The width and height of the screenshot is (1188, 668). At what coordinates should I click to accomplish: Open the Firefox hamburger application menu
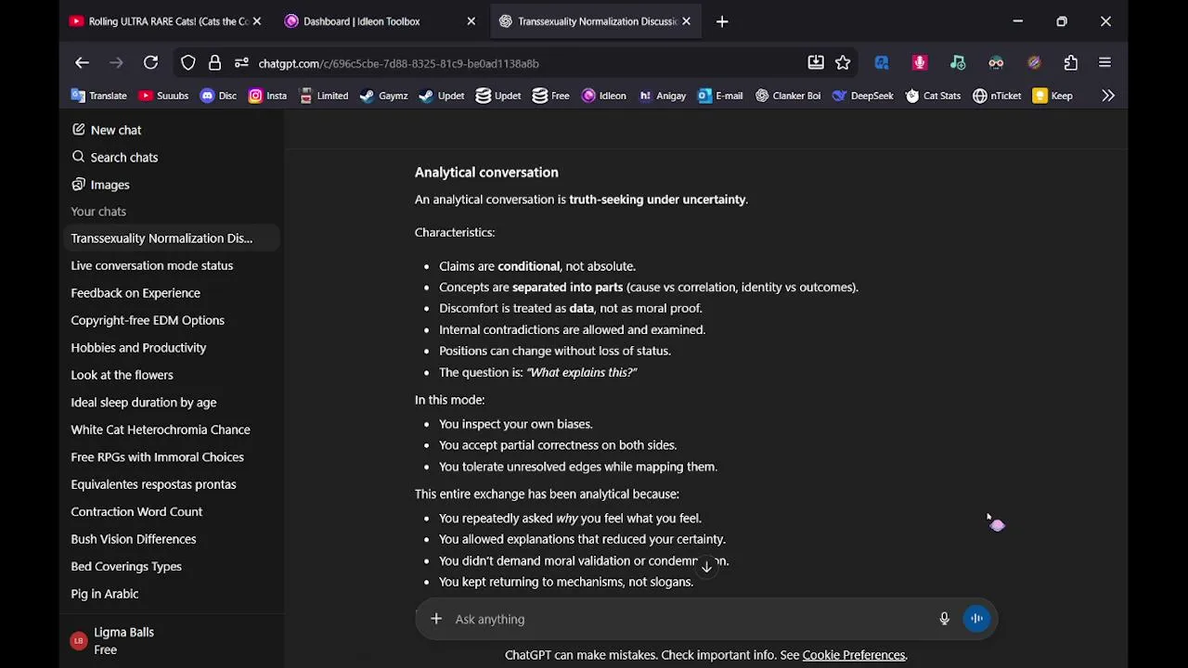(1104, 63)
